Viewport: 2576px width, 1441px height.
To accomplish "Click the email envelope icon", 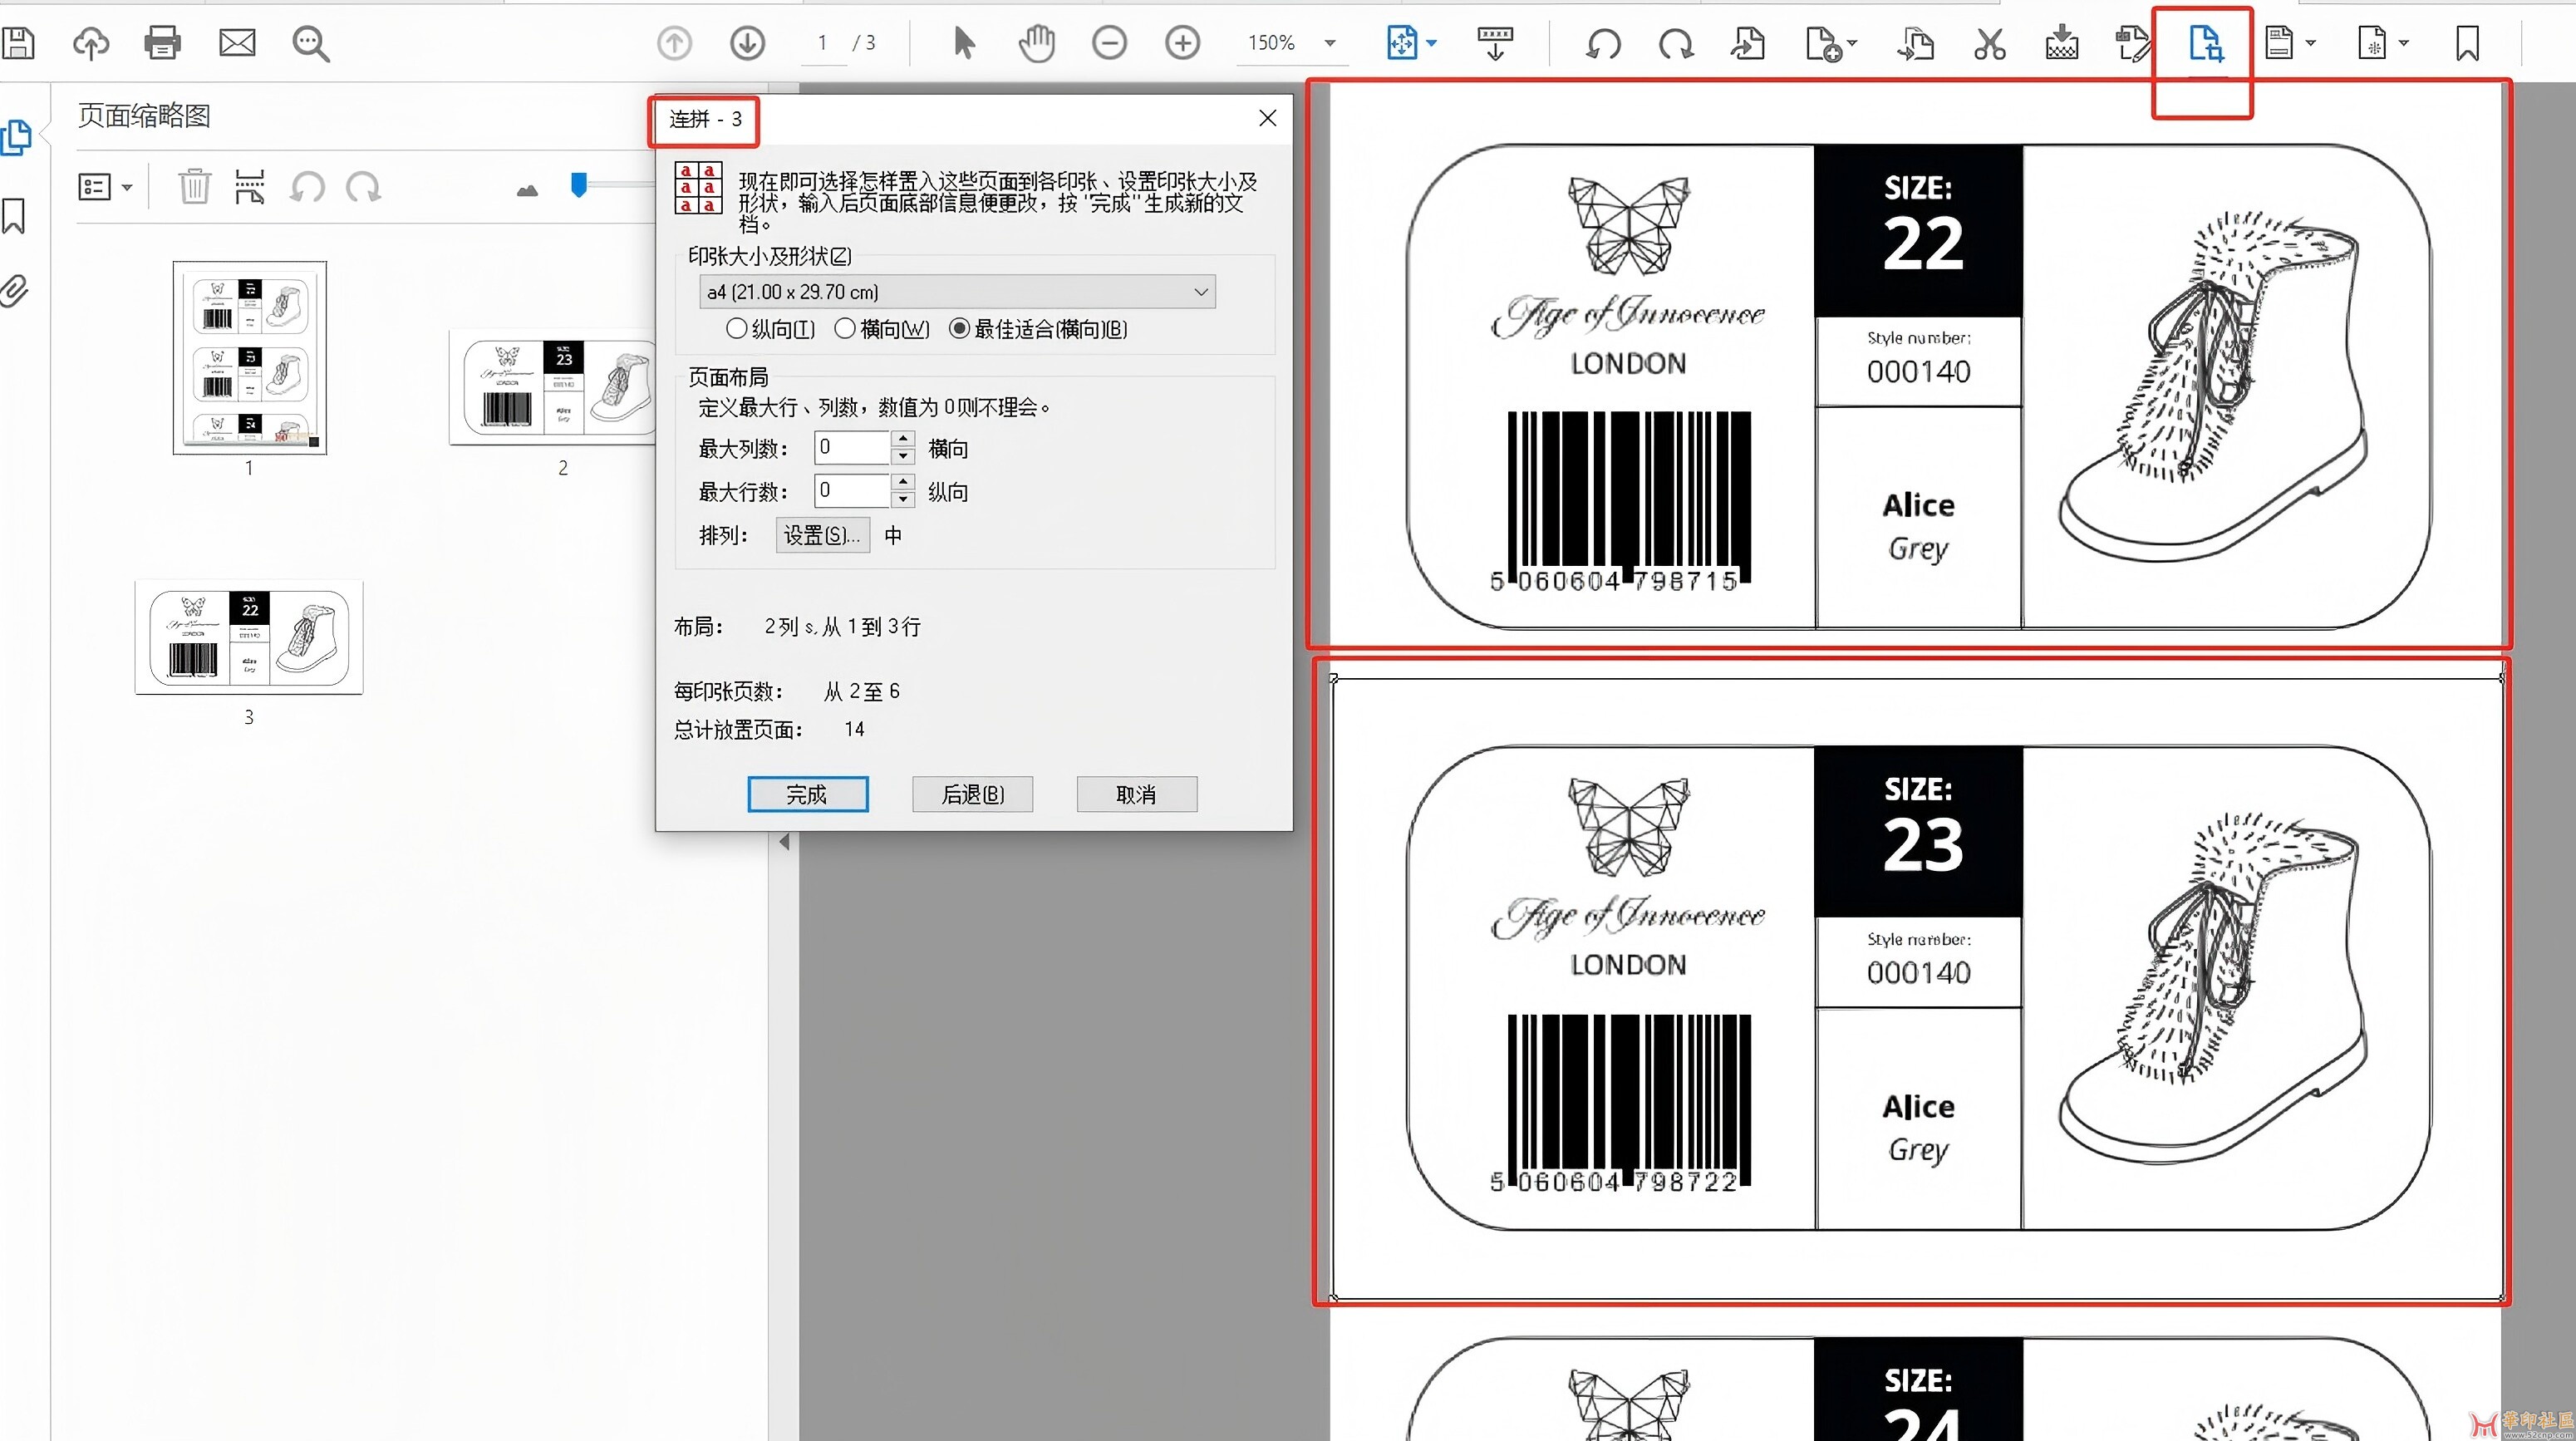I will 237,43.
